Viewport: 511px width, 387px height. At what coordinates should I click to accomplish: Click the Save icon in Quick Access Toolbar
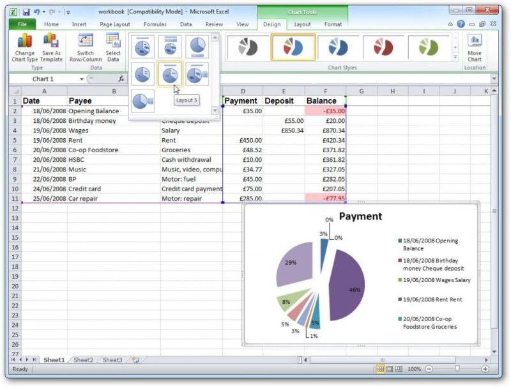pos(26,11)
